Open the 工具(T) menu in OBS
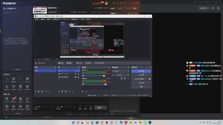The width and height of the screenshot is (223, 125). (83, 19)
